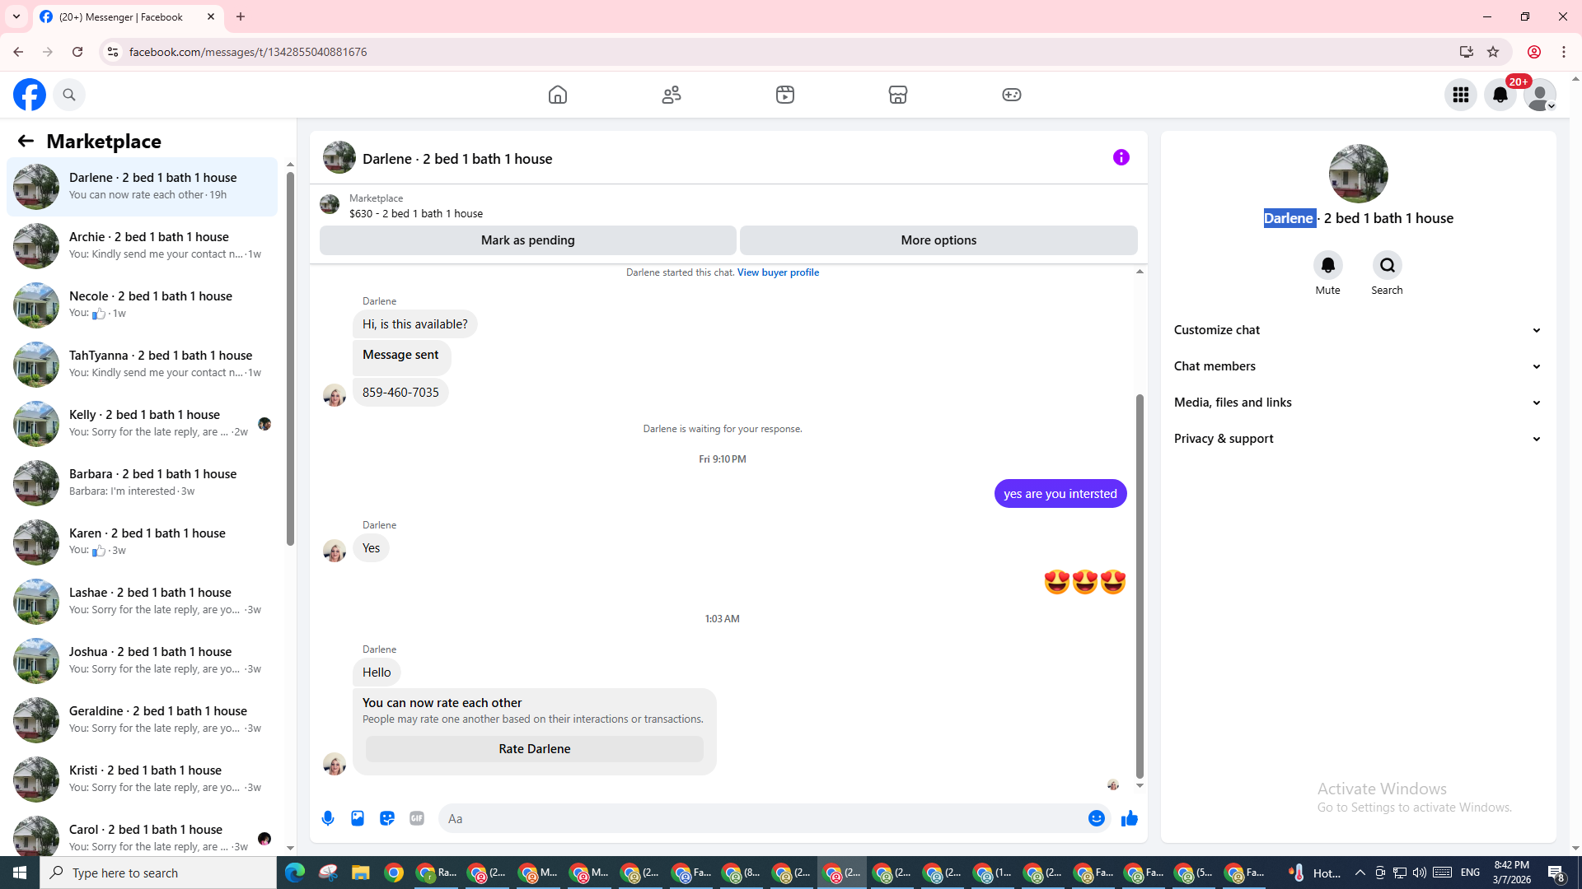1582x889 pixels.
Task: Attach a photo using the image icon
Action: pos(358,818)
